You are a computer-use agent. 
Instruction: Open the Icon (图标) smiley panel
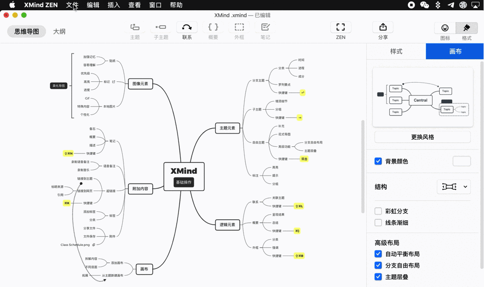coord(445,28)
